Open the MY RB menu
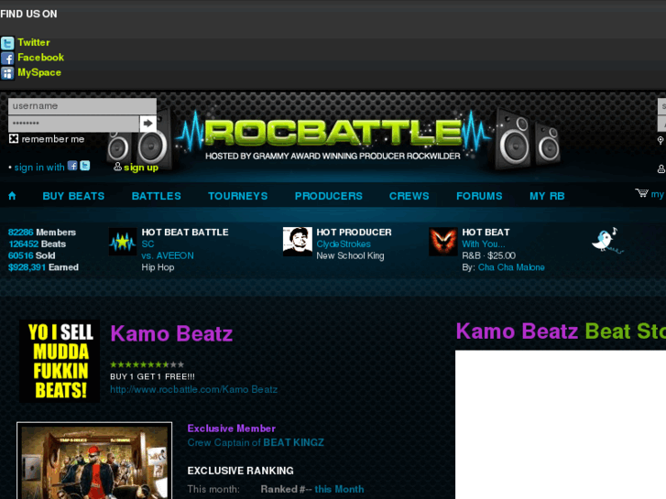The height and width of the screenshot is (499, 666). [547, 196]
